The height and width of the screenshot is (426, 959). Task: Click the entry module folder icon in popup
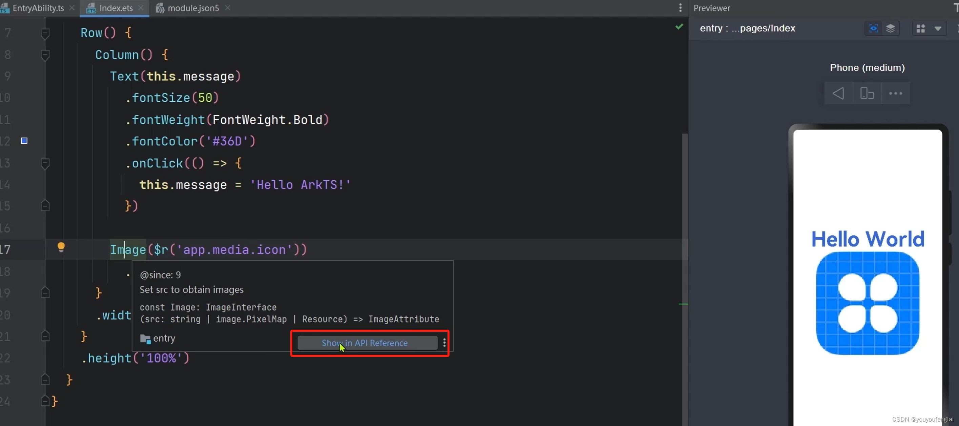pyautogui.click(x=145, y=339)
